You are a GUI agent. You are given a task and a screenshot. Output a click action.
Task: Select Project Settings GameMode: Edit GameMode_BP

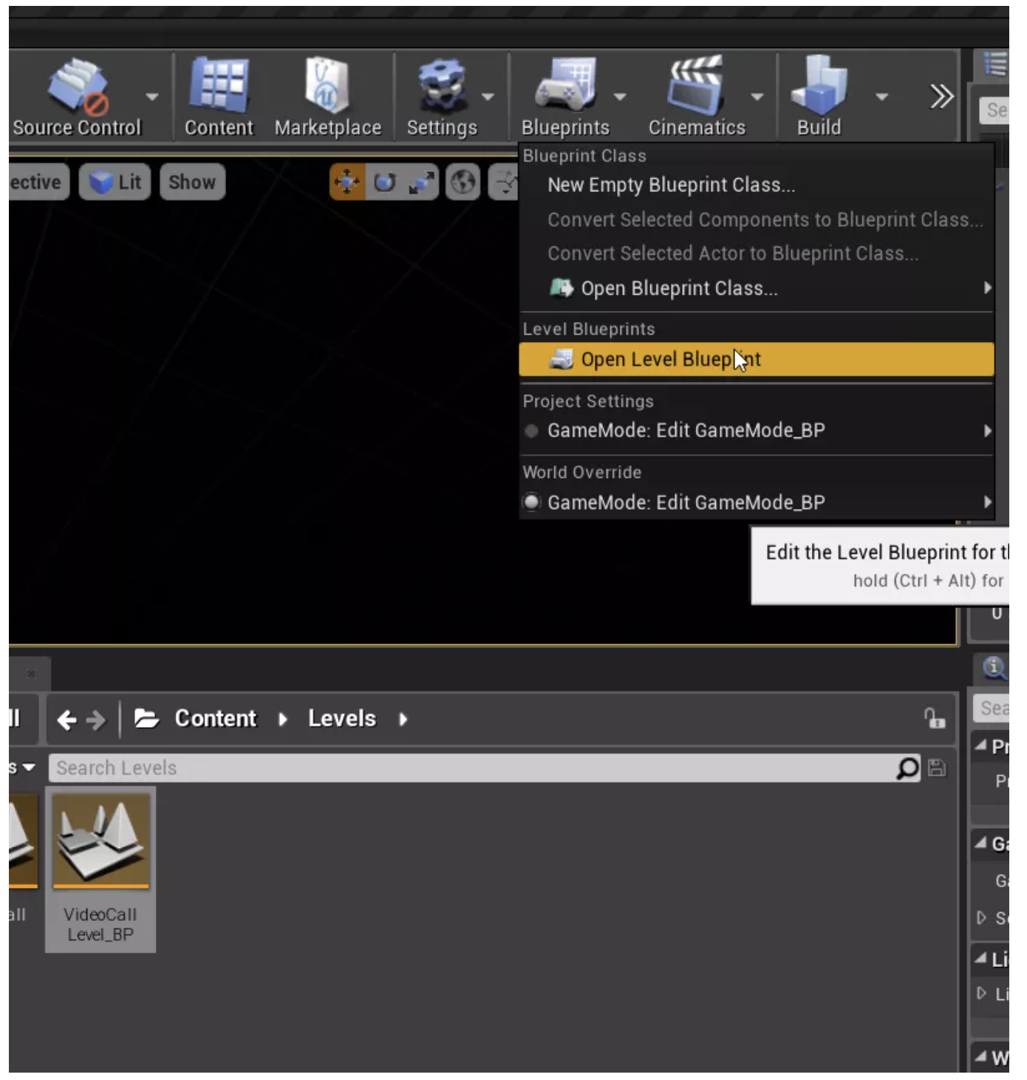tap(757, 431)
